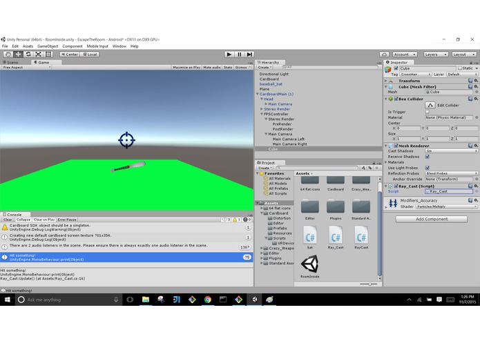Click the Unity icon in taskbar
Image resolution: width=480 pixels, height=341 pixels.
pyautogui.click(x=254, y=300)
